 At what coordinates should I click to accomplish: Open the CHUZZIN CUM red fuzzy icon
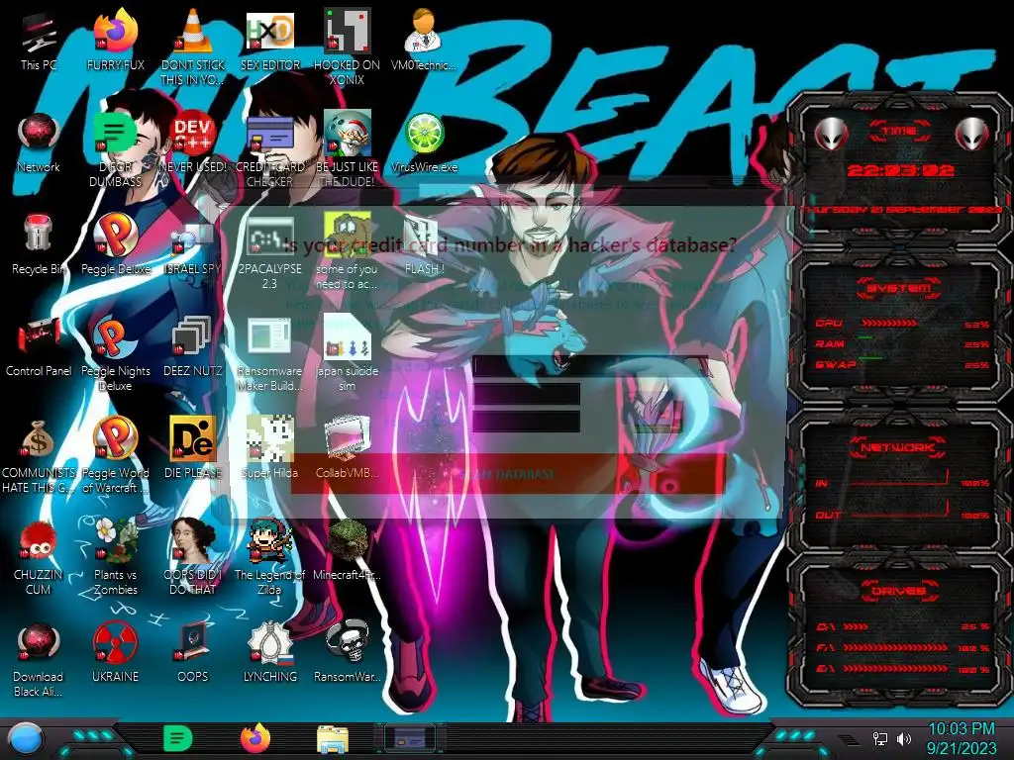pos(39,557)
